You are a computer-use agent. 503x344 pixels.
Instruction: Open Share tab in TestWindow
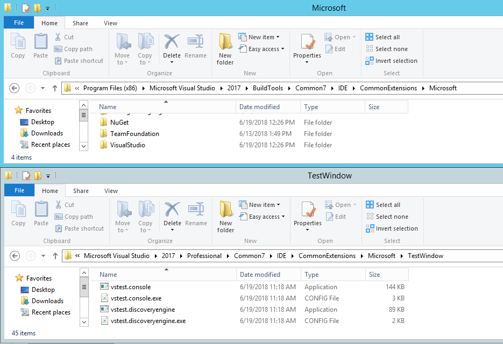tap(81, 191)
